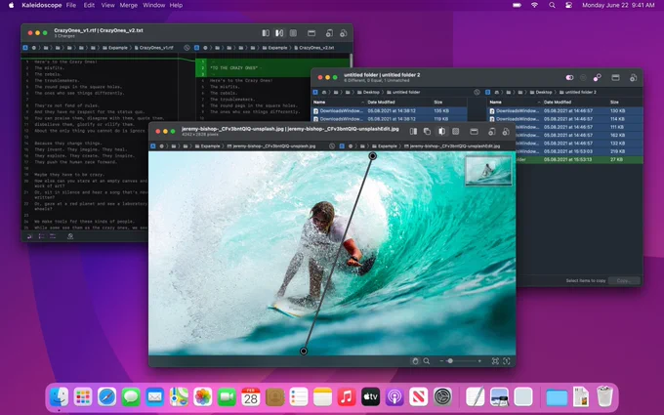Open the Help menu

[x=176, y=6]
